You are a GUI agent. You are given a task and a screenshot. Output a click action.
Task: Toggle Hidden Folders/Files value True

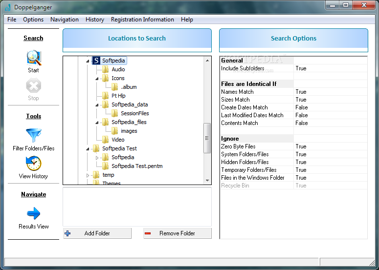coord(331,162)
